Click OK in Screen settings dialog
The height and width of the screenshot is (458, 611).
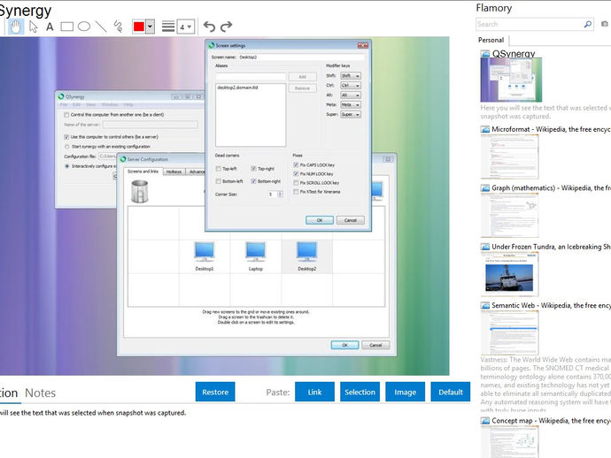pos(320,220)
